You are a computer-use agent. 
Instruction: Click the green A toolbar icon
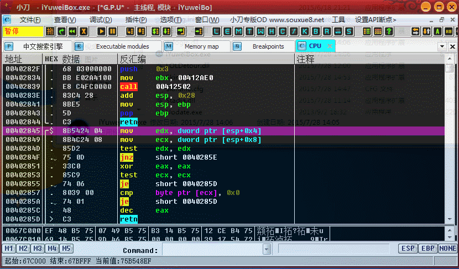point(437,31)
